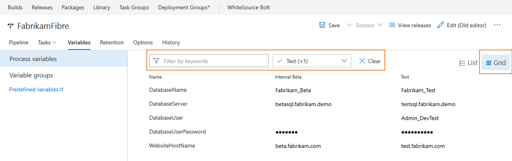Click the Admin_DevTest value cell

pyautogui.click(x=420, y=118)
